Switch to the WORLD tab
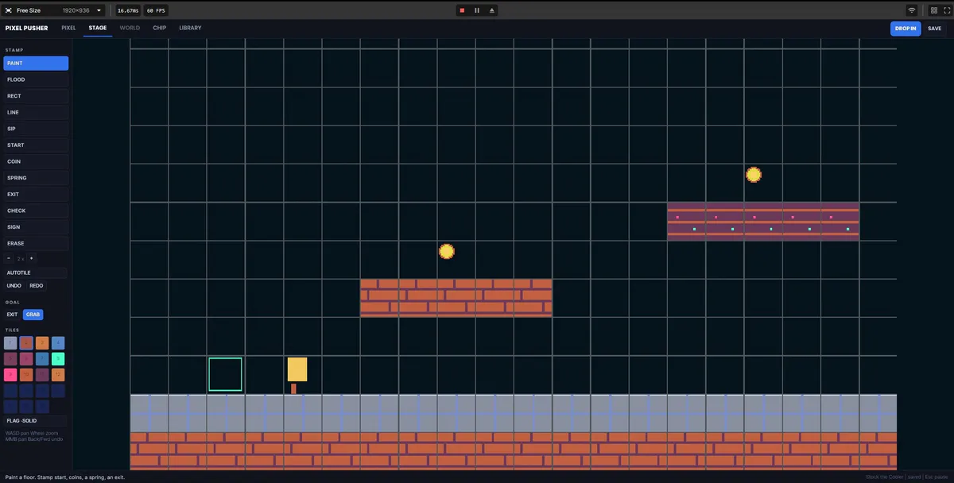The width and height of the screenshot is (954, 483). [130, 28]
